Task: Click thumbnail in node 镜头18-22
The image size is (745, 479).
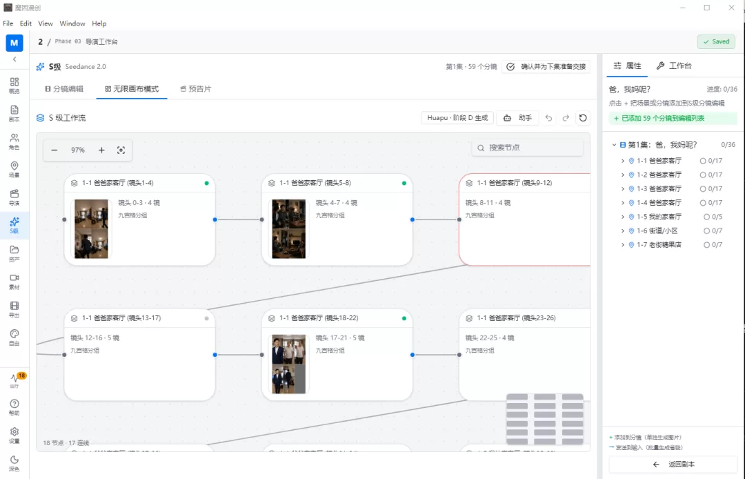Action: [289, 364]
